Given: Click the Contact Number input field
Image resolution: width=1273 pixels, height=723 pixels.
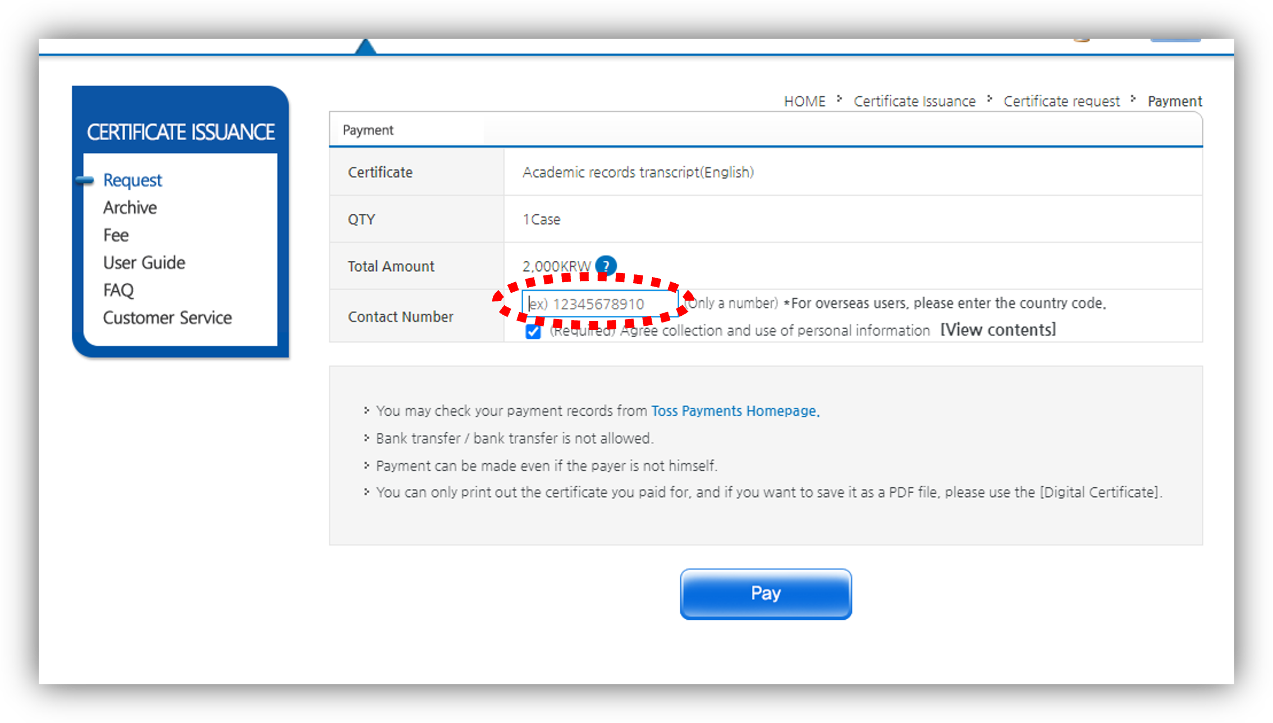Looking at the screenshot, I should pos(599,303).
